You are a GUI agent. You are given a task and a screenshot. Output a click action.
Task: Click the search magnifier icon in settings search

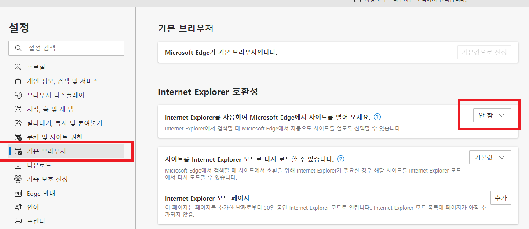(18, 48)
